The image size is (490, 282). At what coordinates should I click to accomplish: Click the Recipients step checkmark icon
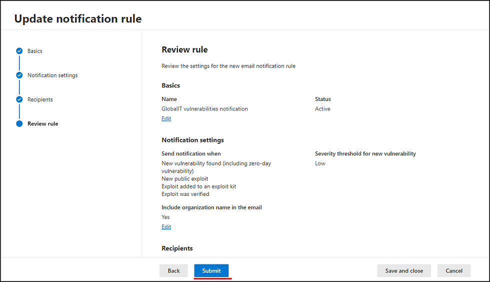point(19,99)
